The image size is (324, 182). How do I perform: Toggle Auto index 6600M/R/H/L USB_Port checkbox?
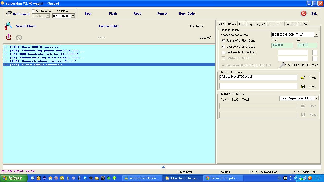point(223,65)
